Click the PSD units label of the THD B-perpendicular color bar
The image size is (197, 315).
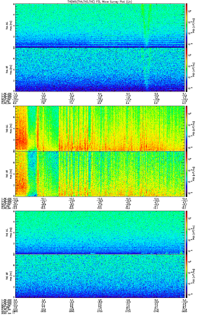click(194, 128)
